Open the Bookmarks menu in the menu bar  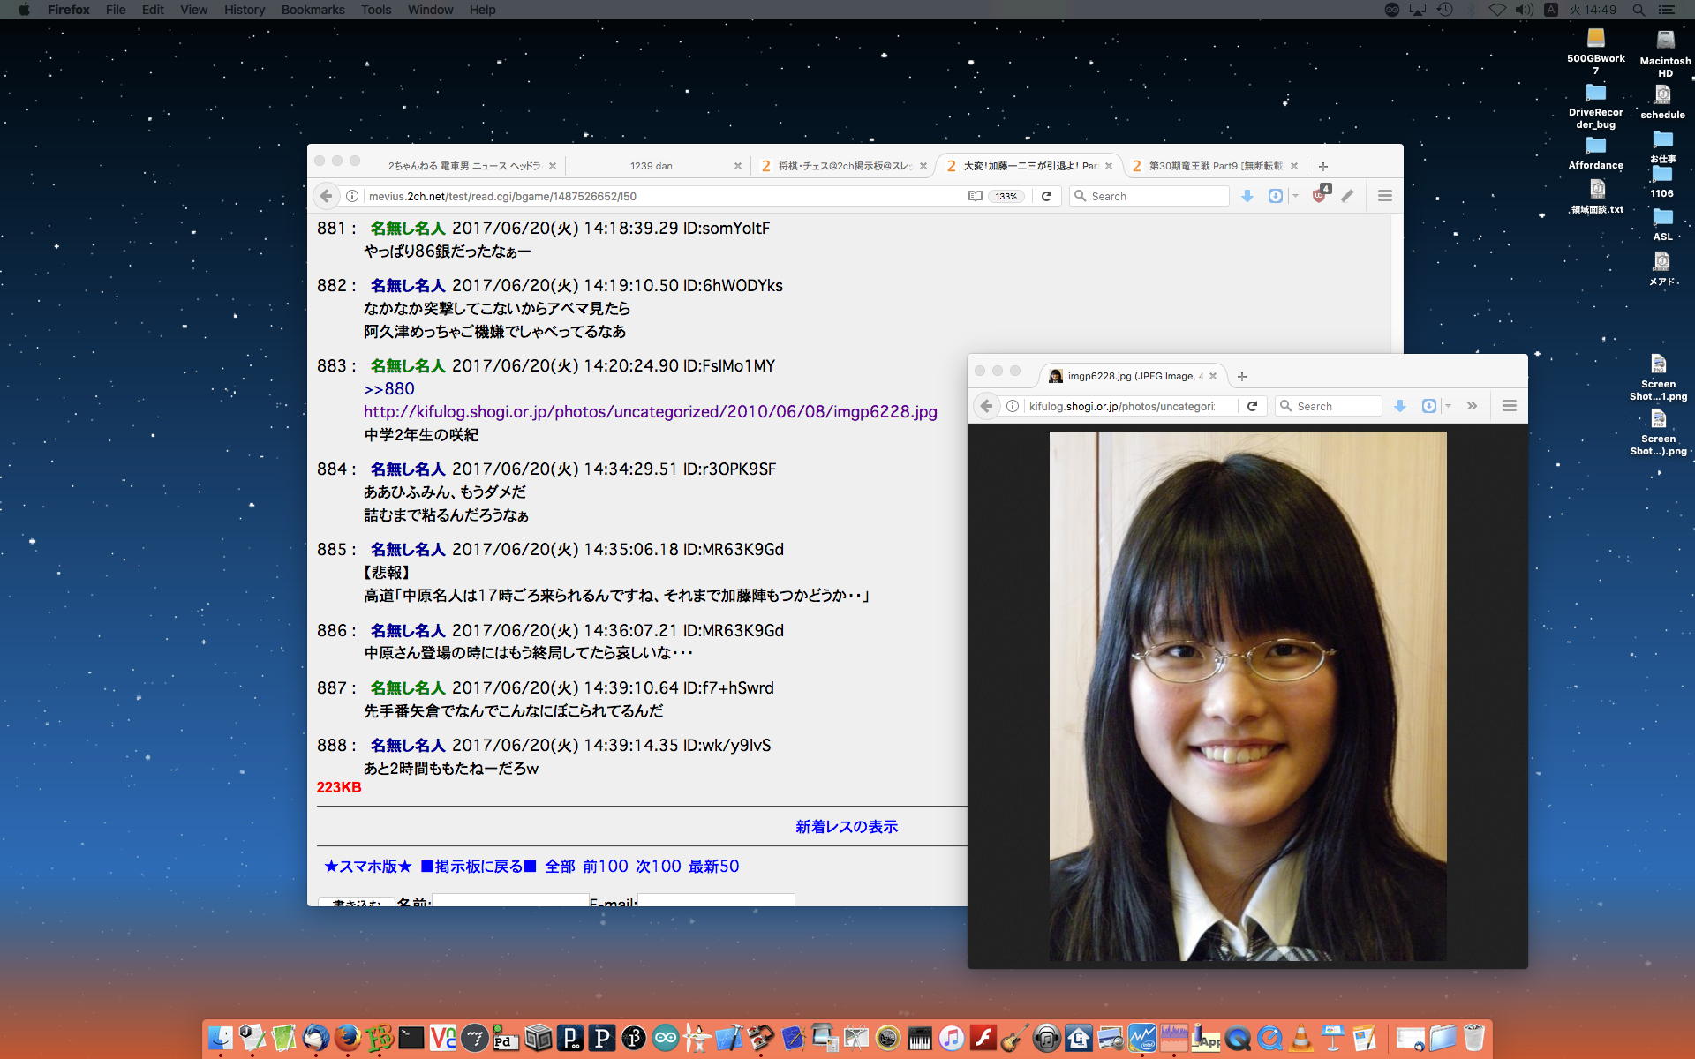pos(313,10)
